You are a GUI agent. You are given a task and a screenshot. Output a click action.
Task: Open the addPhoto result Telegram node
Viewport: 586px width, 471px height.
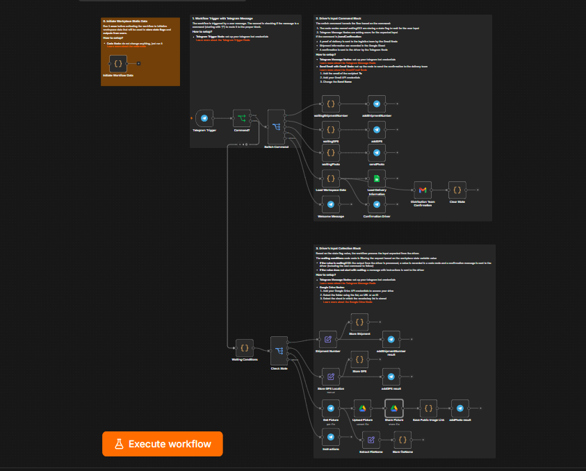pyautogui.click(x=460, y=408)
